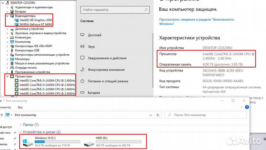The image size is (266, 150).
Task: Select the first Intel(R) Core(TM) i5-2430M CPU entry
Action: pos(47,81)
